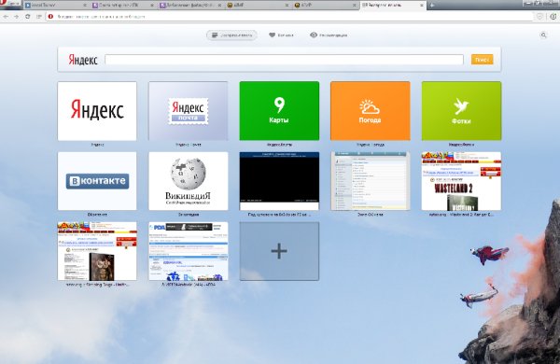Select the Экспресс-панель button

tap(231, 35)
